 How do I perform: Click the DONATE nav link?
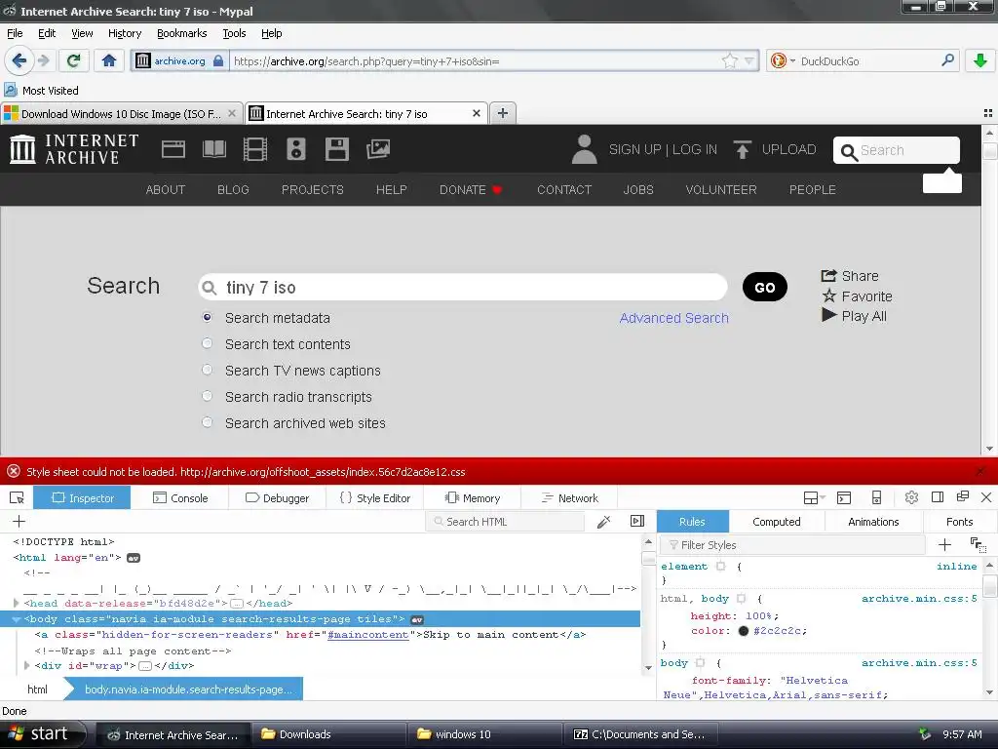click(x=471, y=190)
